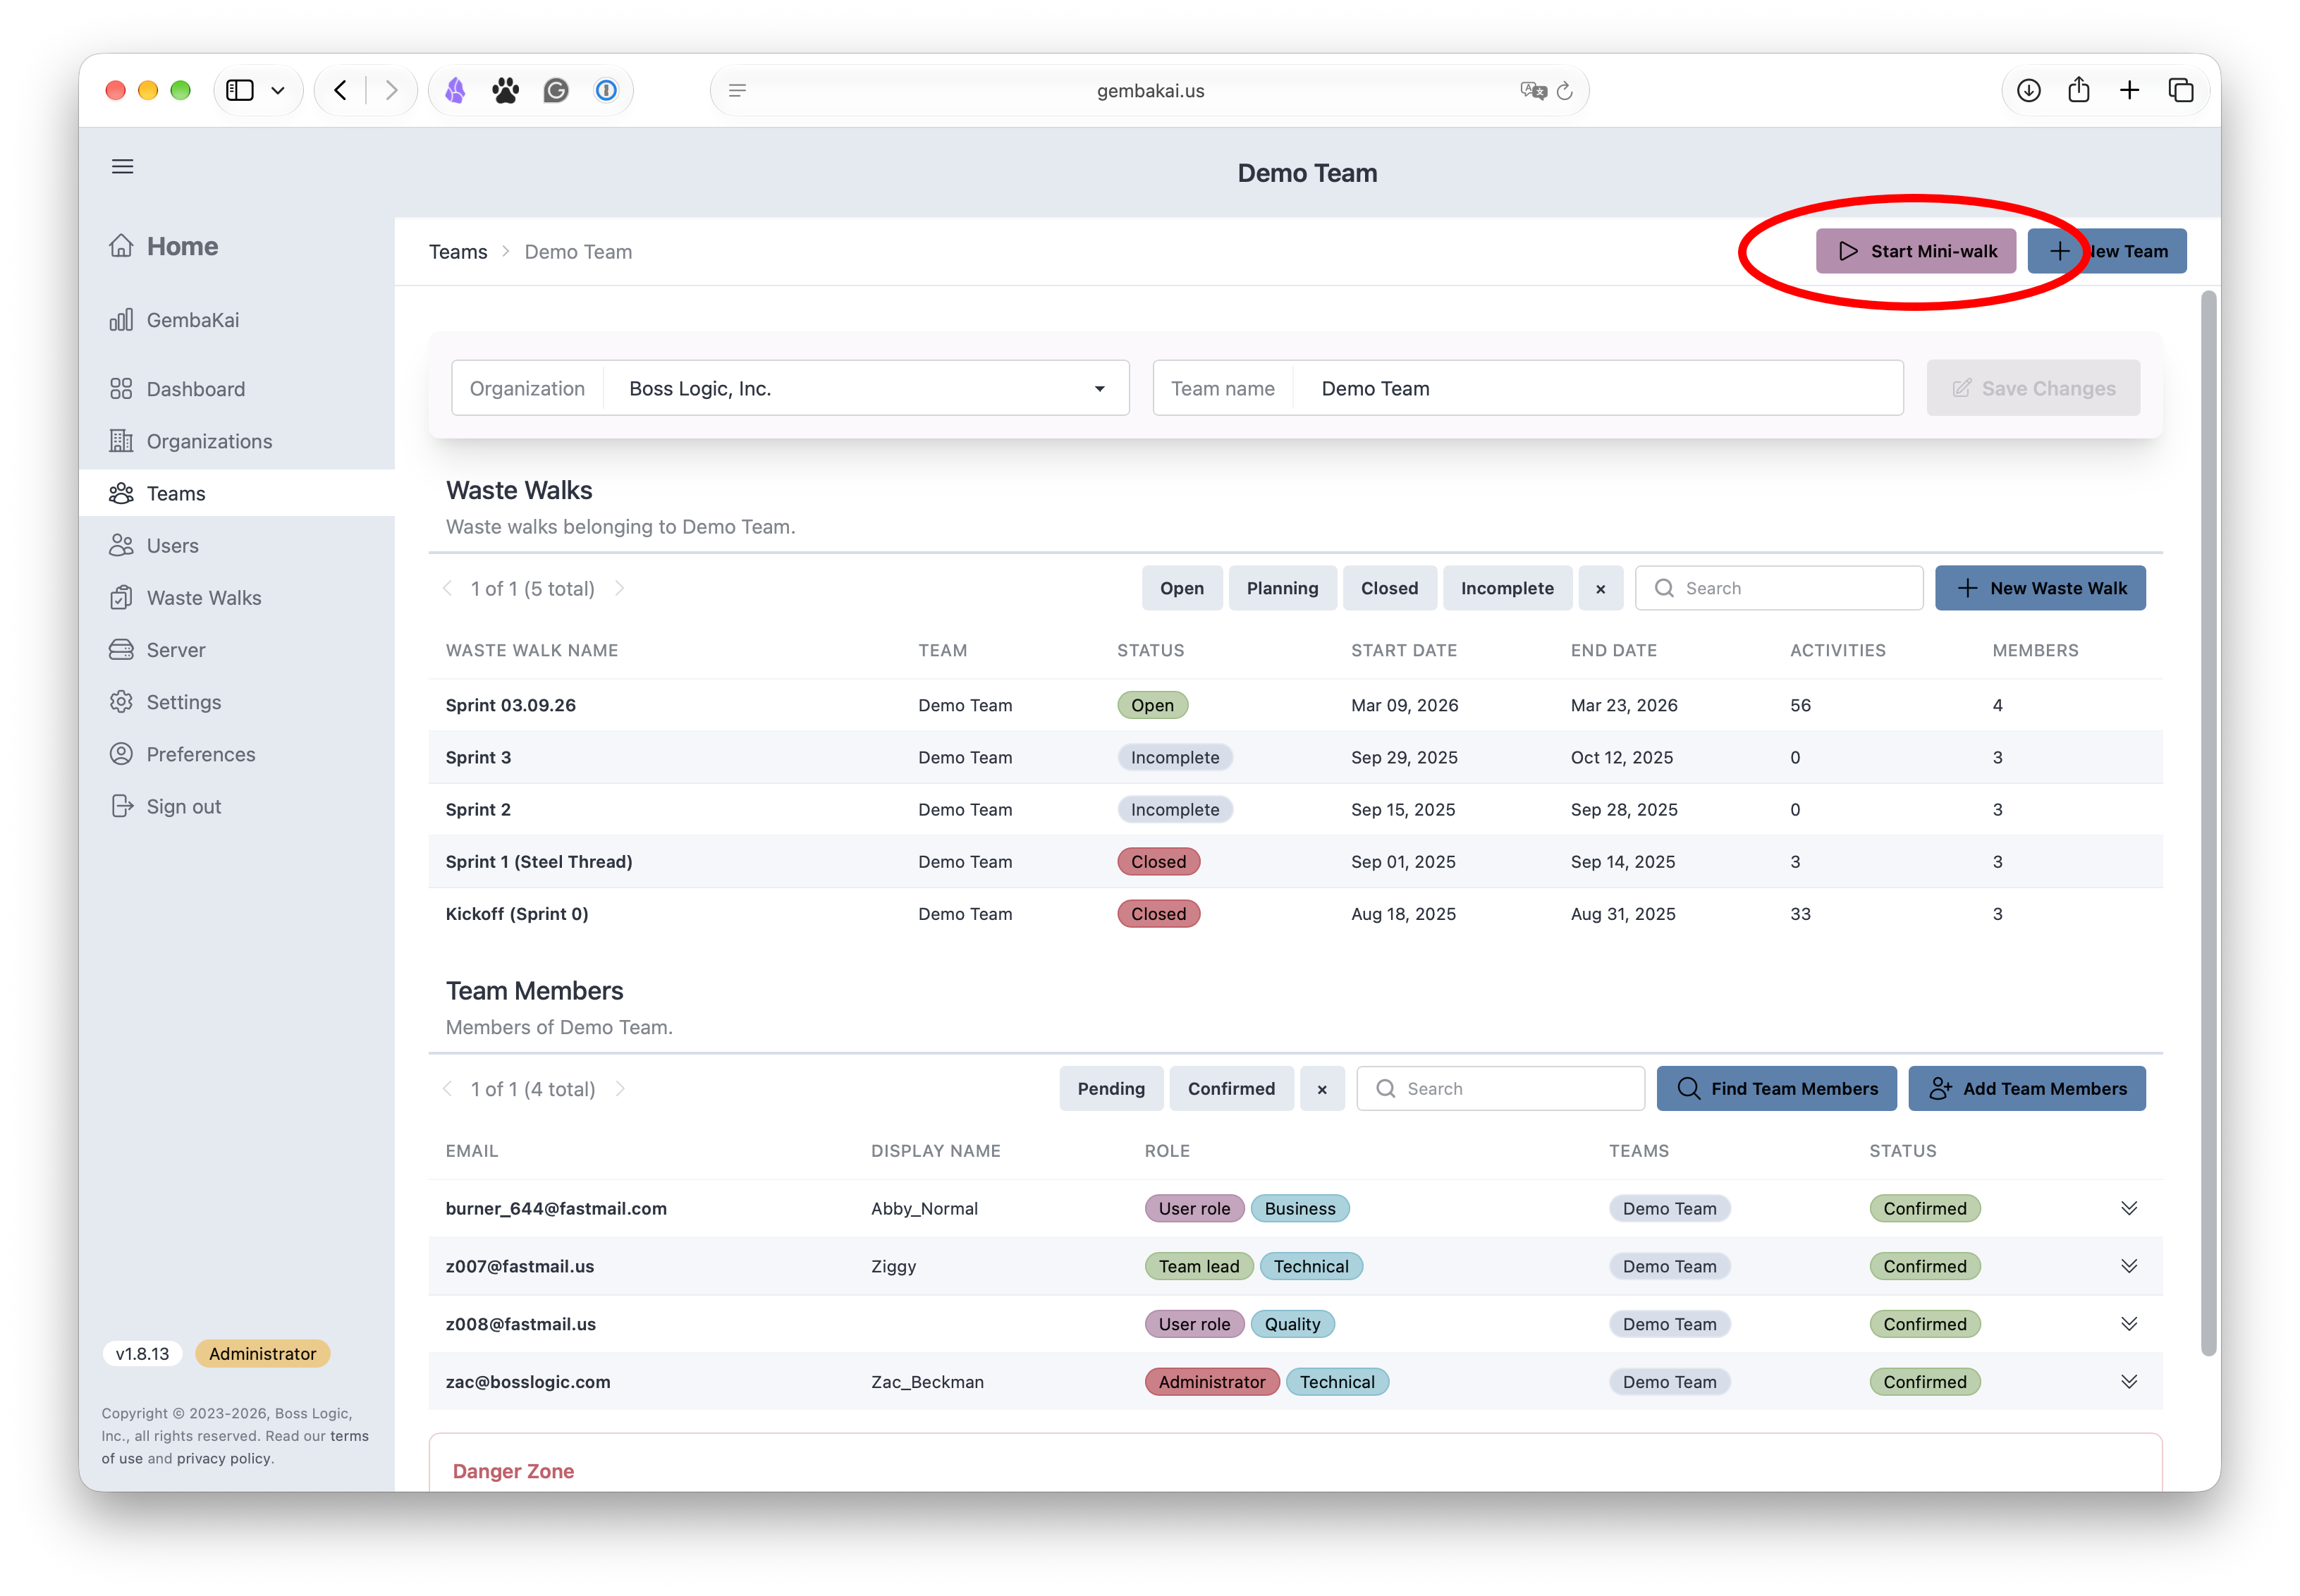Go to next waste walks page
The image size is (2300, 1596).
coord(620,588)
